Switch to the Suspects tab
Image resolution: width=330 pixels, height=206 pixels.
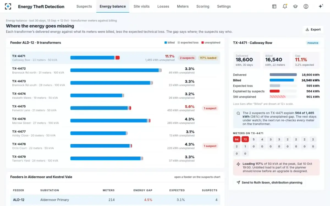[84, 6]
